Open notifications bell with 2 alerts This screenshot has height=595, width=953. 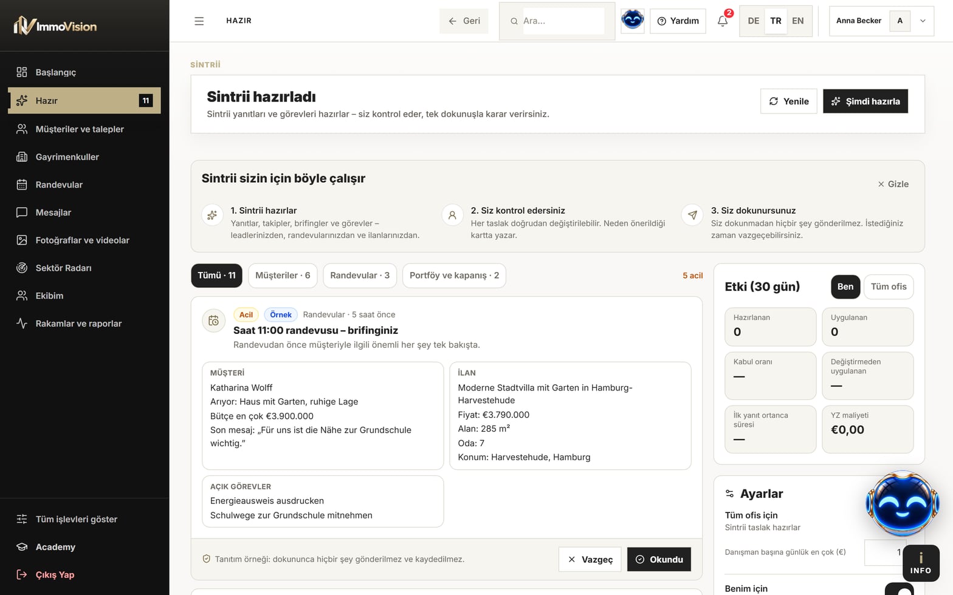pyautogui.click(x=723, y=21)
